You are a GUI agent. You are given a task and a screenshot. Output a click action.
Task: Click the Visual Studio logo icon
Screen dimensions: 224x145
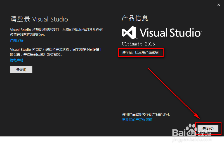(129, 33)
